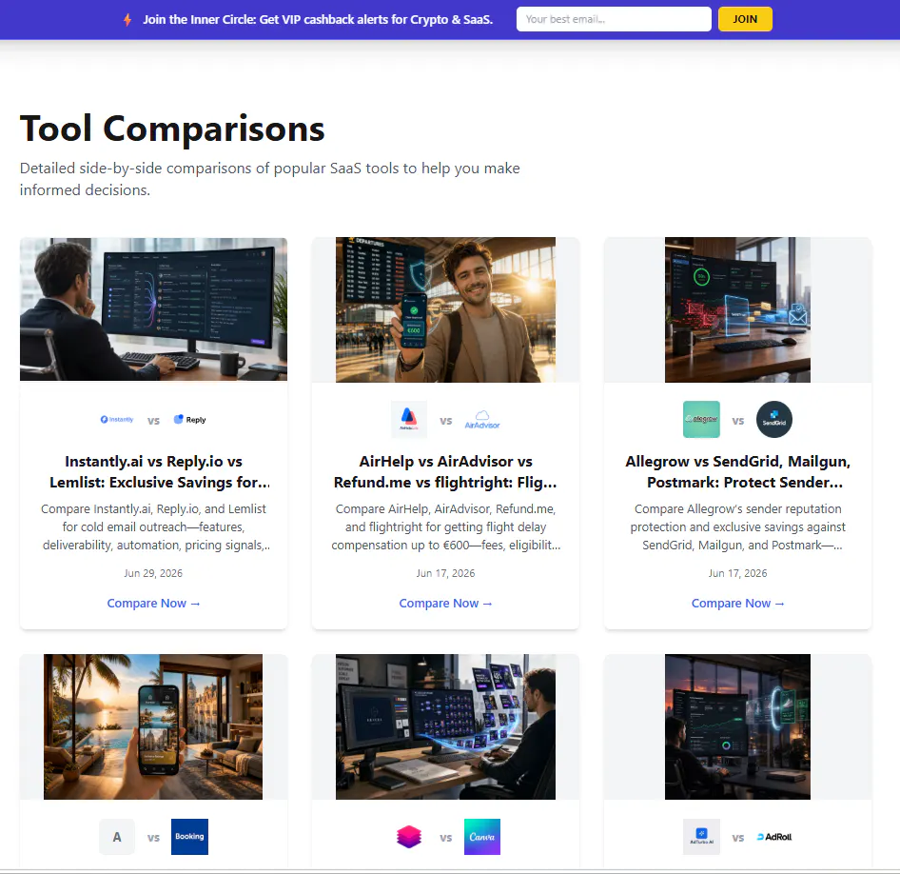Click the Instantly logo icon
Viewport: 900px width, 874px height.
[x=116, y=419]
